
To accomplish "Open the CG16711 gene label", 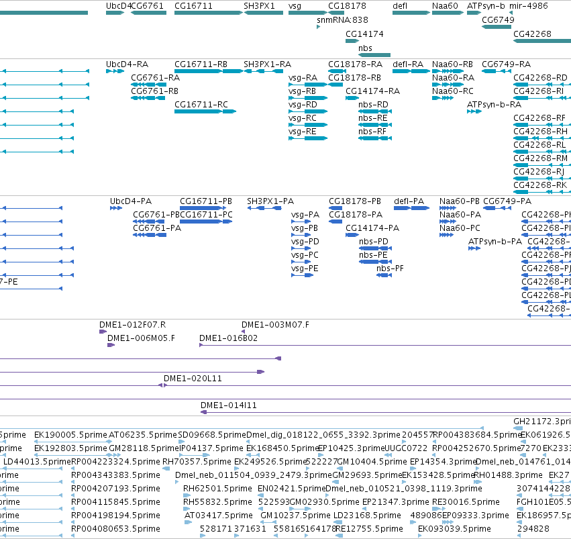I will (193, 6).
